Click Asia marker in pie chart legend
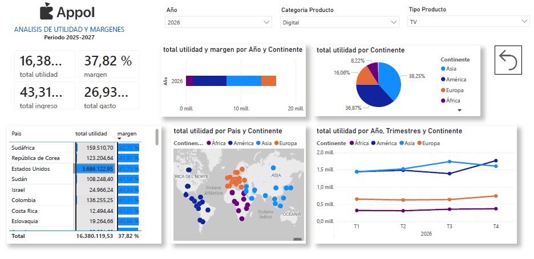534x259 pixels. pyautogui.click(x=444, y=69)
